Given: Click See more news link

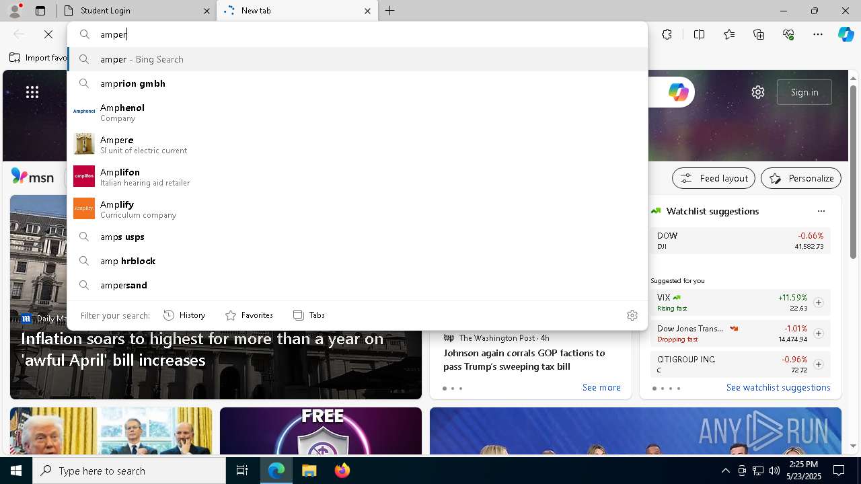Looking at the screenshot, I should click(601, 387).
